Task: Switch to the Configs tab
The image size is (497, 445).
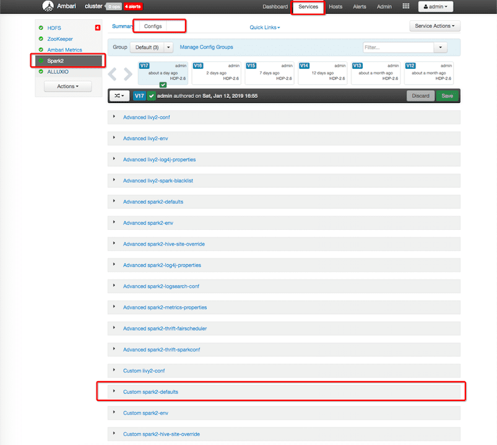Action: point(153,27)
